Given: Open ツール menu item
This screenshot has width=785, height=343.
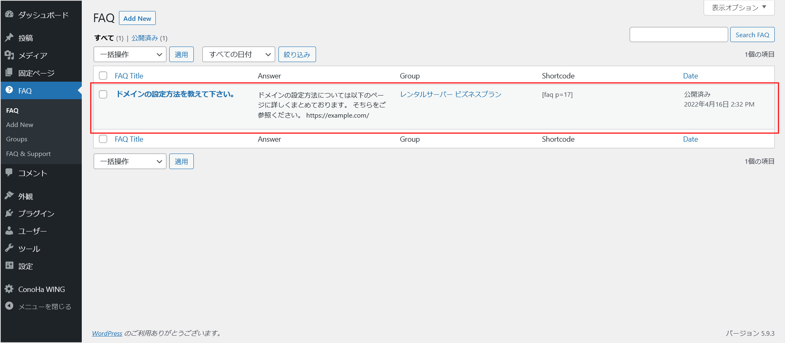Looking at the screenshot, I should coord(29,249).
